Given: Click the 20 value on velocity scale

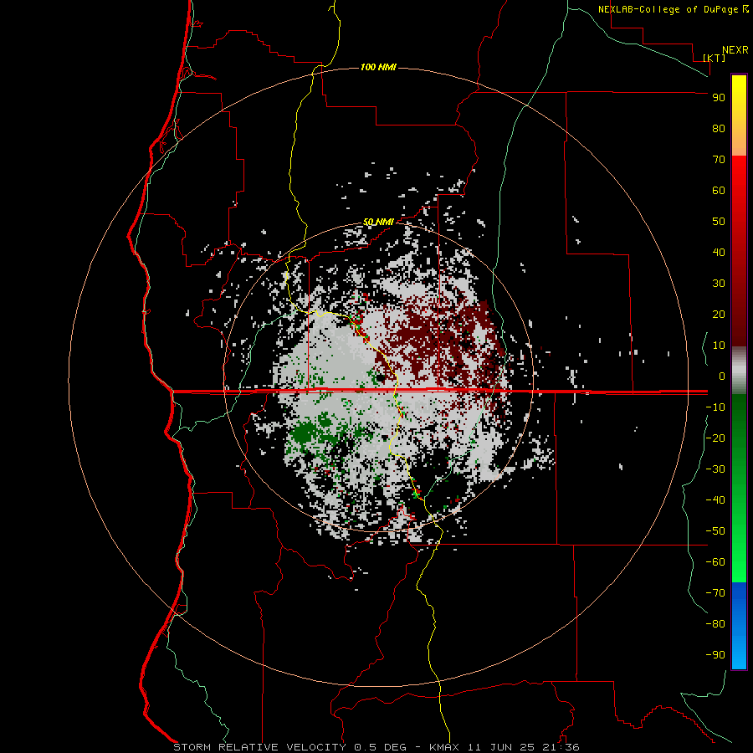Looking at the screenshot, I should (719, 315).
